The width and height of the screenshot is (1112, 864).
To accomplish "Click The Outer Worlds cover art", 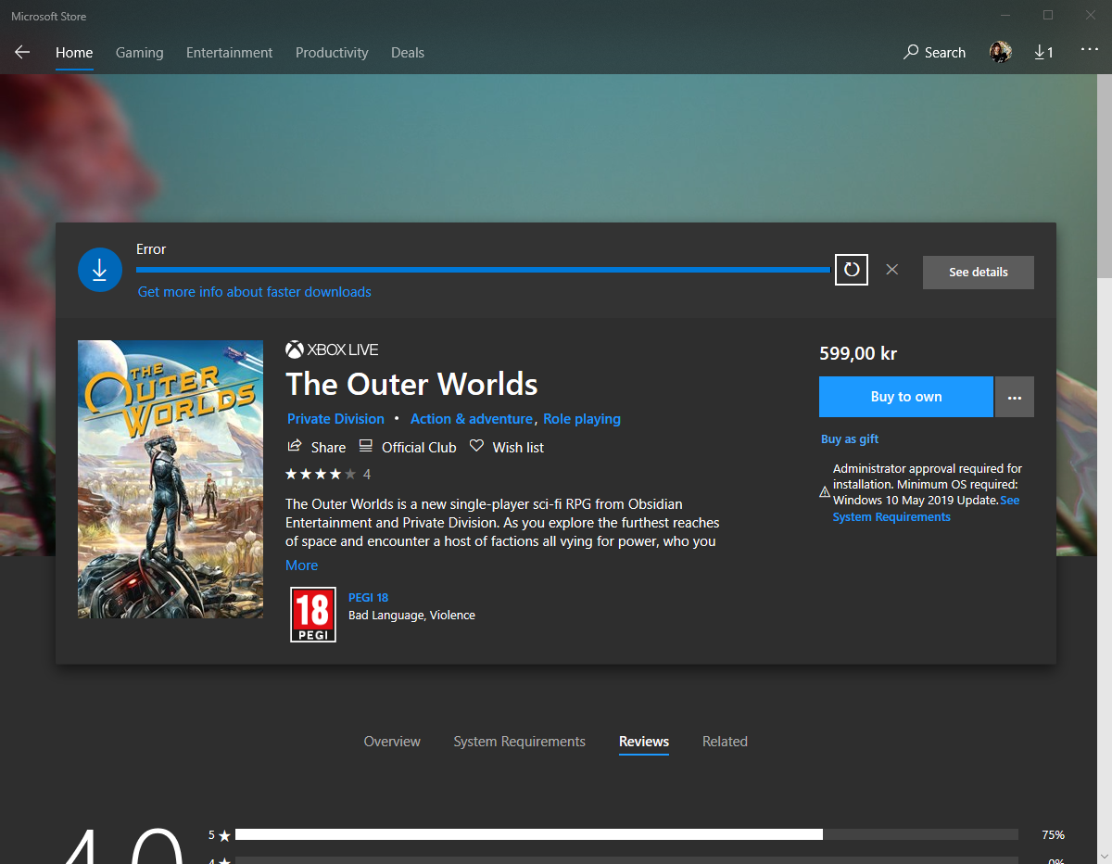I will (x=171, y=479).
